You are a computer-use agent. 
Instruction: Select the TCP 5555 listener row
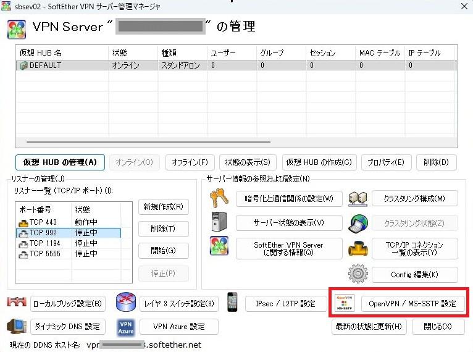(x=69, y=254)
